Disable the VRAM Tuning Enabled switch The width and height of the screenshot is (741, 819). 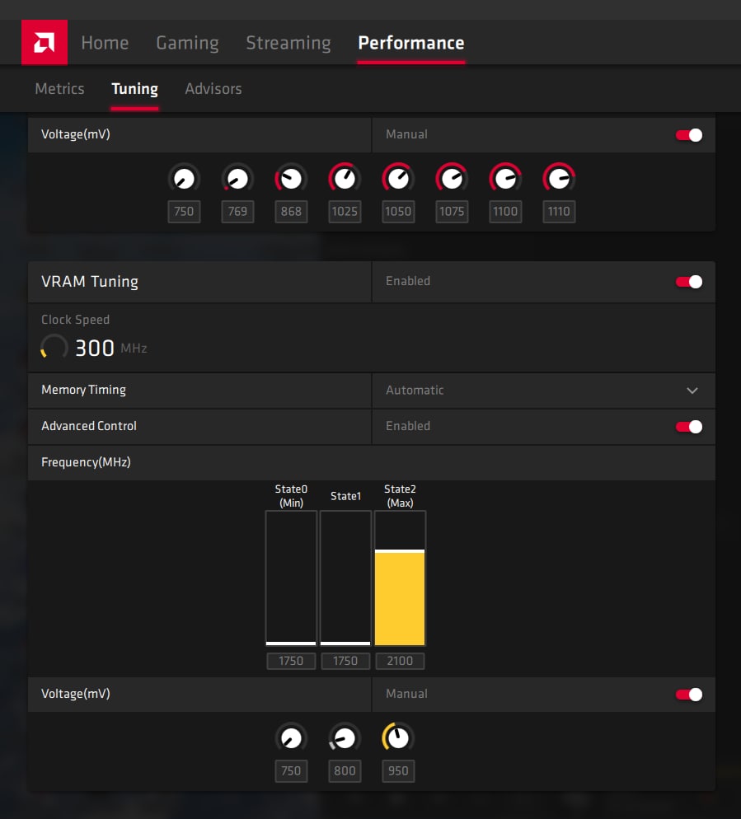(689, 282)
